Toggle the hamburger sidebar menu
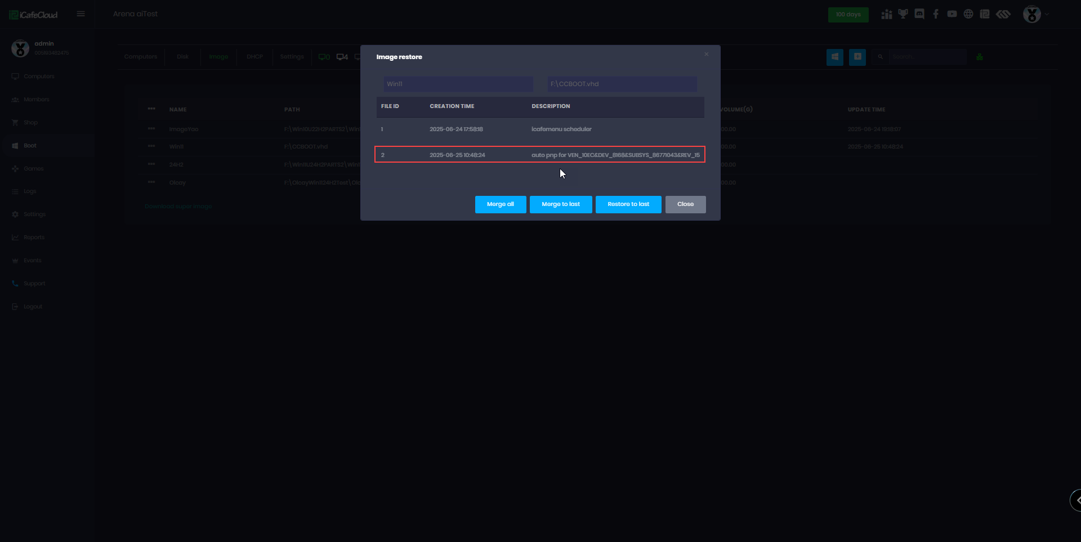 [x=81, y=14]
